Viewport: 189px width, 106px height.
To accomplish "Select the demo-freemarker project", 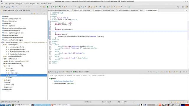I will tap(11, 21).
